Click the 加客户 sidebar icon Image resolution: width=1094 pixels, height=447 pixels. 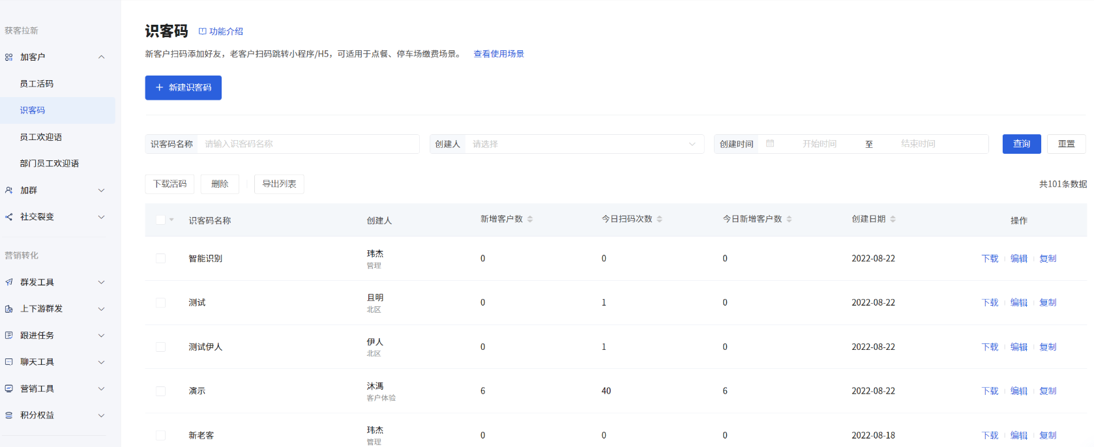(x=8, y=57)
